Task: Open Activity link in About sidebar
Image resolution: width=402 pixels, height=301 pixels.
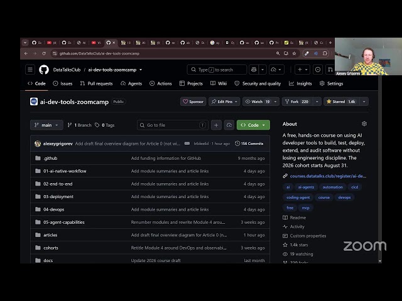Action: tap(293, 227)
